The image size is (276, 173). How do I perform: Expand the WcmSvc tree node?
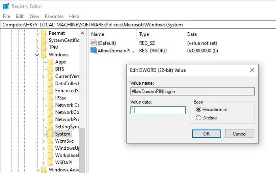click(x=43, y=141)
